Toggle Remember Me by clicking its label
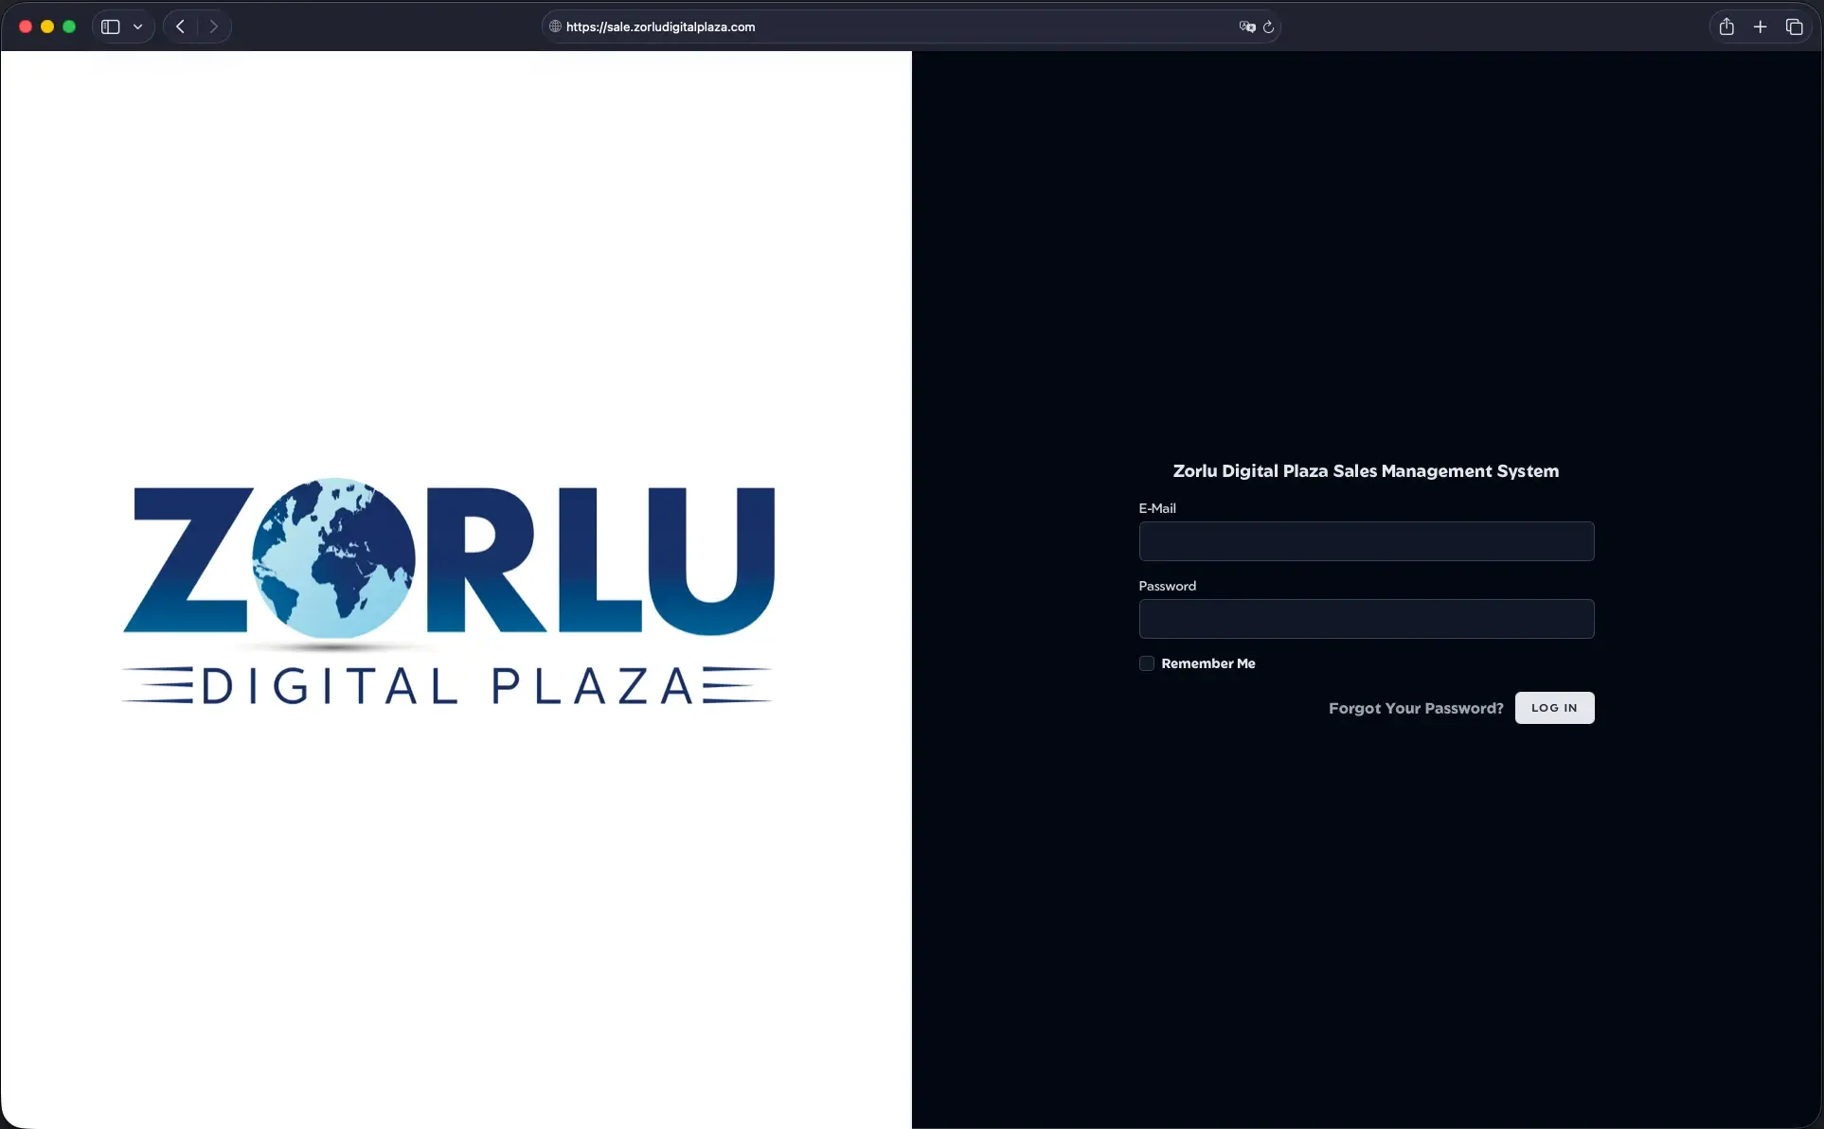Image resolution: width=1824 pixels, height=1129 pixels. tap(1209, 663)
